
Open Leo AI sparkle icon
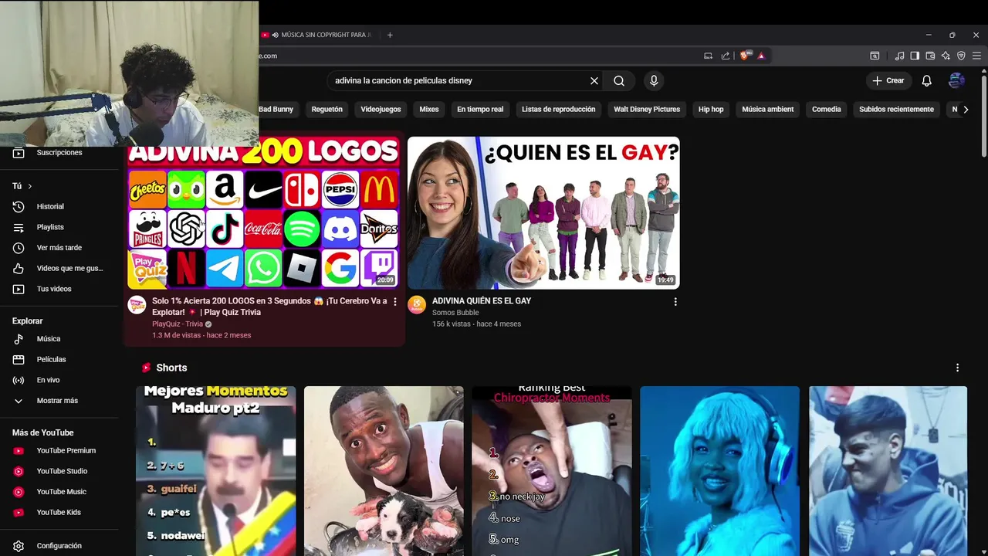tap(946, 56)
